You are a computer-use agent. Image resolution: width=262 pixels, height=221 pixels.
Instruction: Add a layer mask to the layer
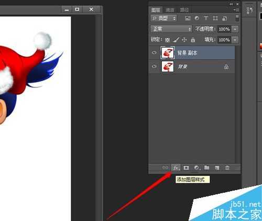186,168
